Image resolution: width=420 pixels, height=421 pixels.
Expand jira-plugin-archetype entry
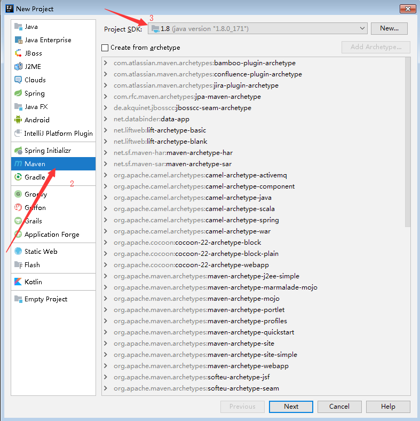coord(106,85)
